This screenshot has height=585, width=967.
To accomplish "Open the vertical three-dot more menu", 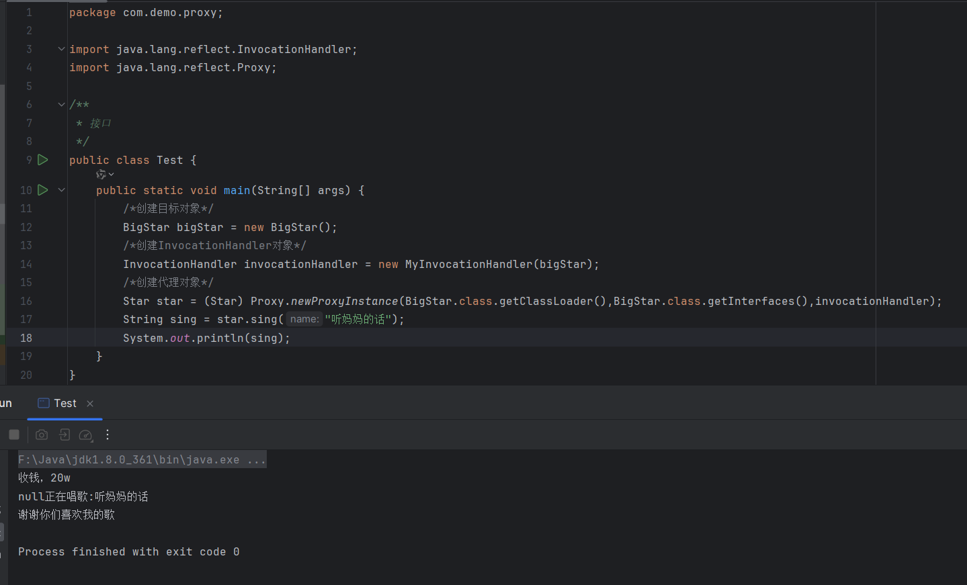I will [x=108, y=435].
